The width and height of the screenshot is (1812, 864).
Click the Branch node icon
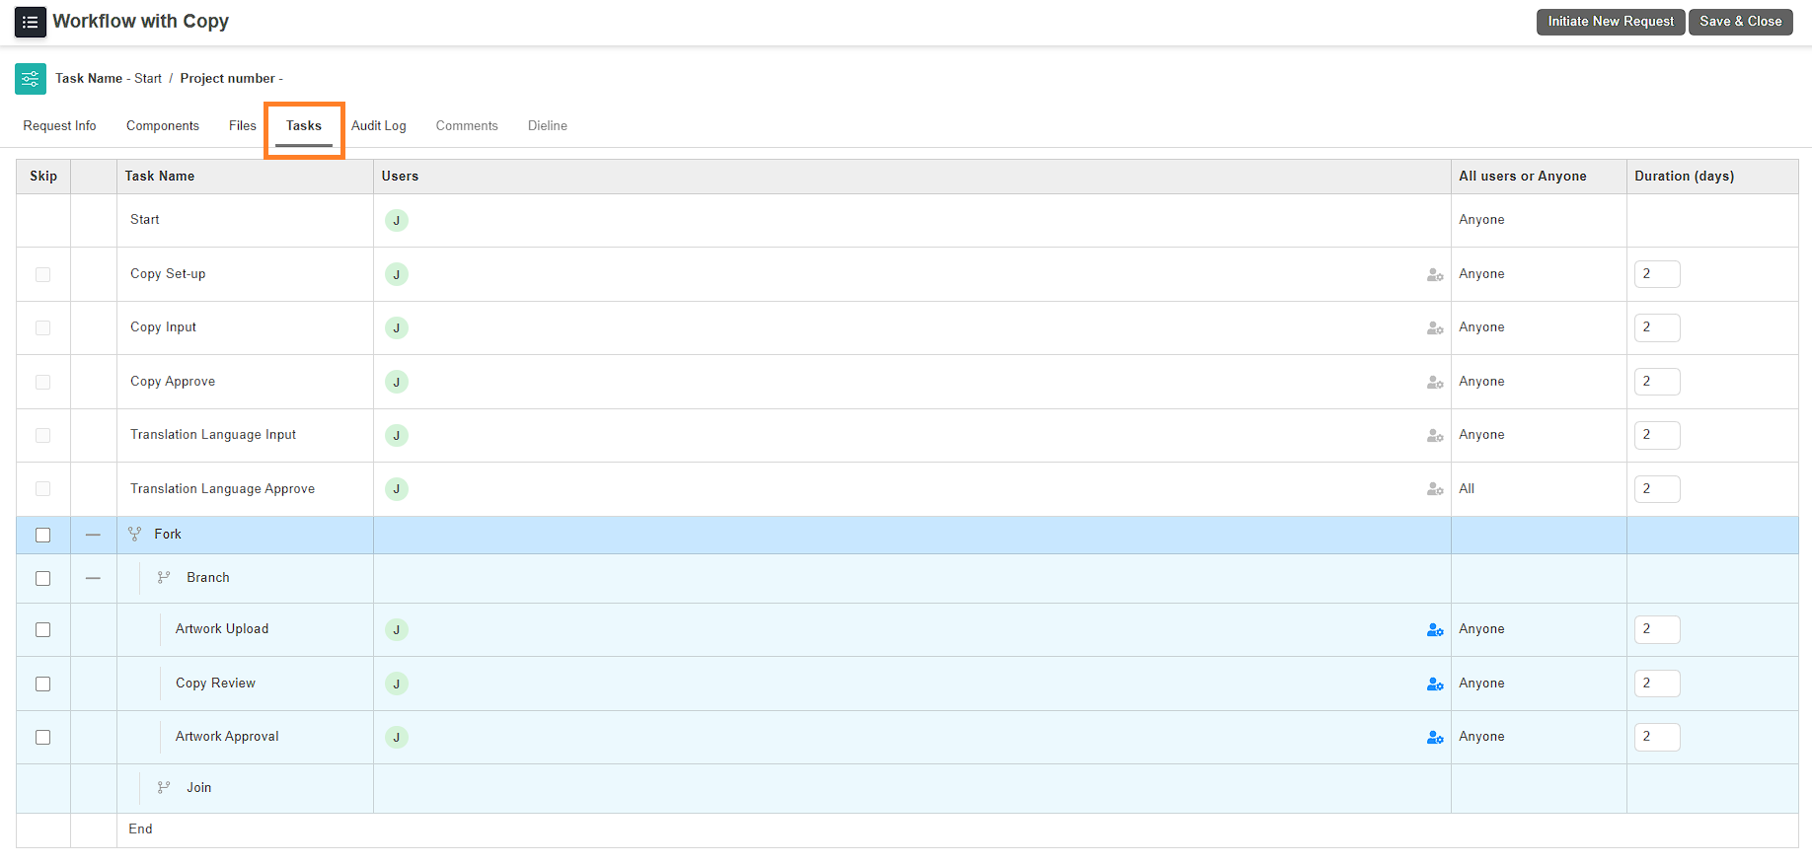click(x=164, y=578)
